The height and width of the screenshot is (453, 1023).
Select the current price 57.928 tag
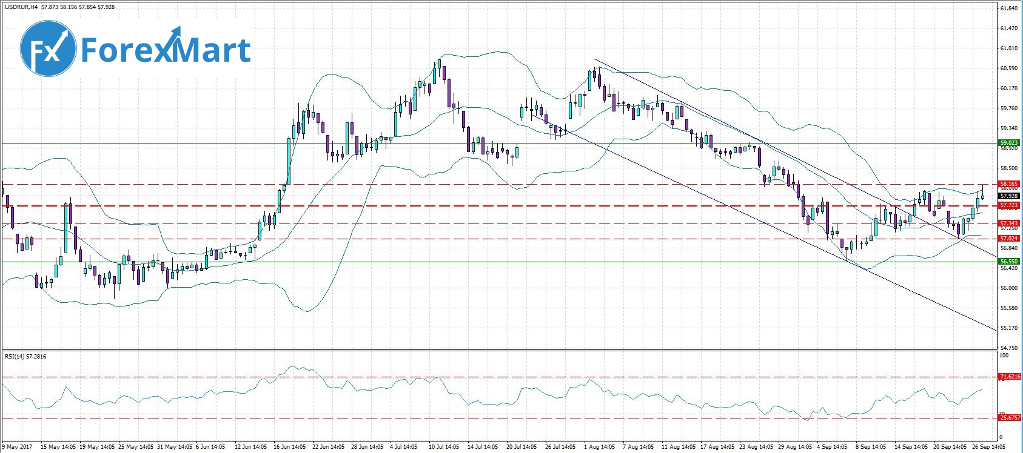(1009, 196)
